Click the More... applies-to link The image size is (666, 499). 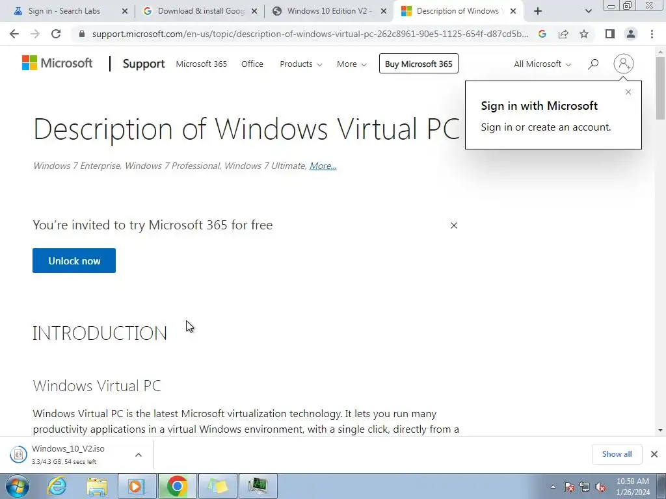tap(323, 166)
